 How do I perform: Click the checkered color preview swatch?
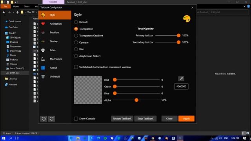coord(88,90)
